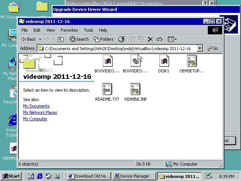Follow the My Network Places link
Image resolution: width=241 pixels, height=181 pixels.
point(40,112)
